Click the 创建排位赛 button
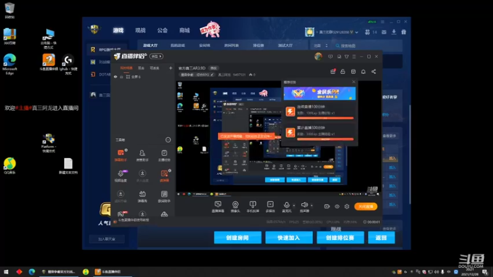 pyautogui.click(x=340, y=238)
